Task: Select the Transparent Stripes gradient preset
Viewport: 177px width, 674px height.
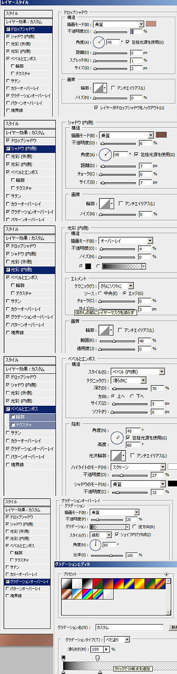Action: click(x=109, y=594)
